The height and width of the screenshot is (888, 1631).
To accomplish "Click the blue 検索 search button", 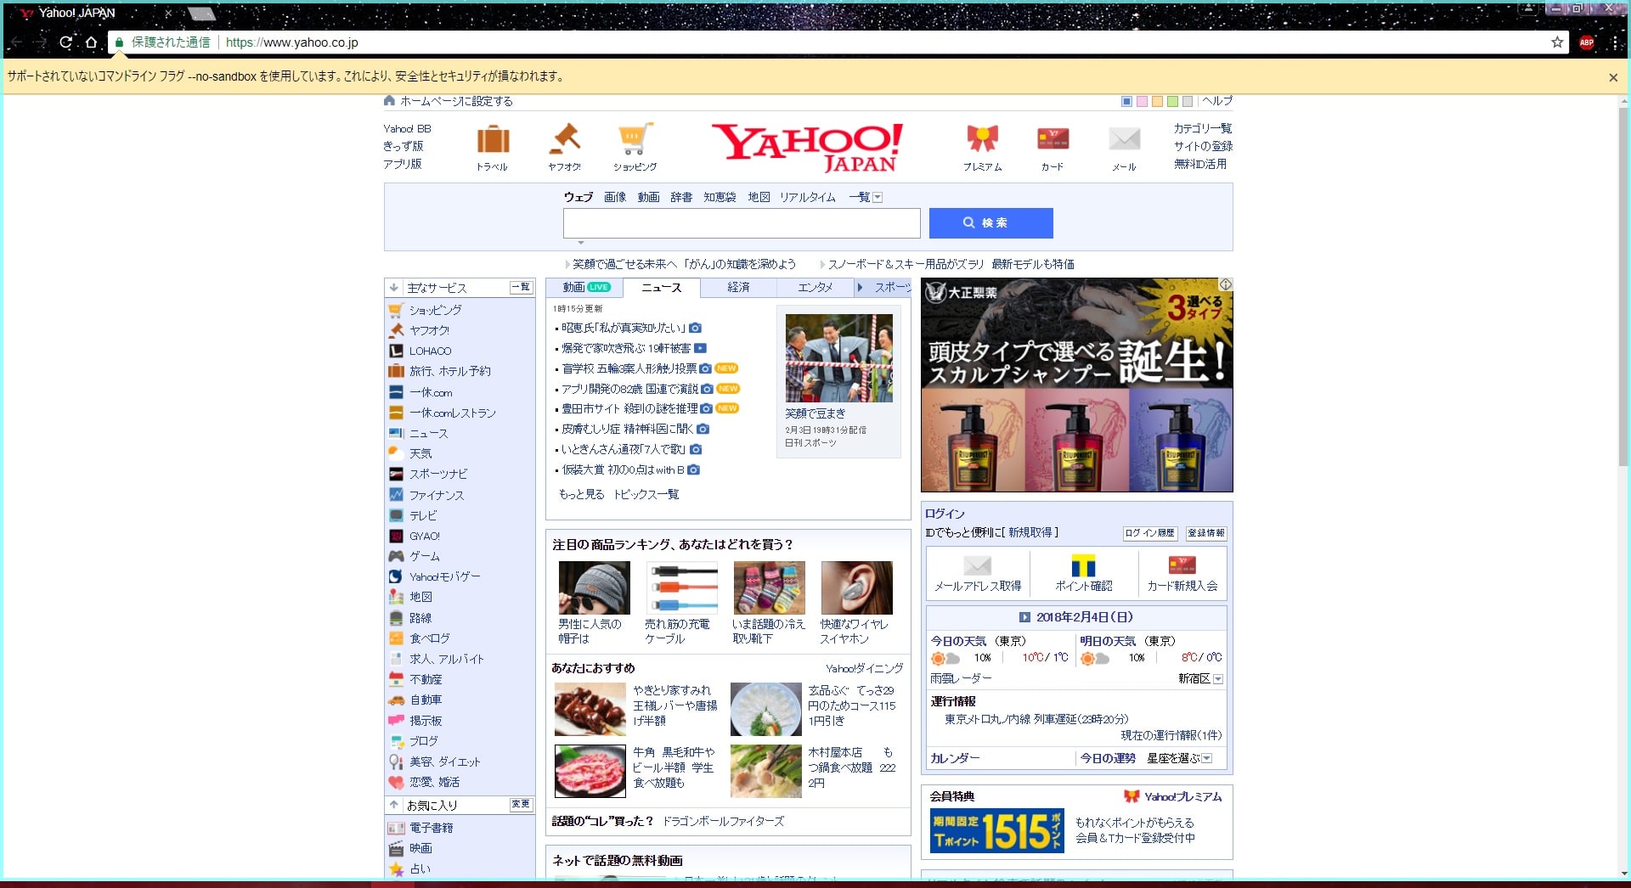I will [x=990, y=223].
